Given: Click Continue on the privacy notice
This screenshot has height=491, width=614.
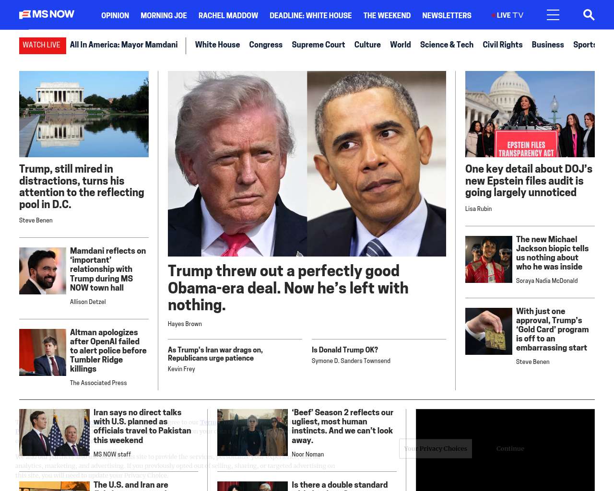Looking at the screenshot, I should point(510,449).
